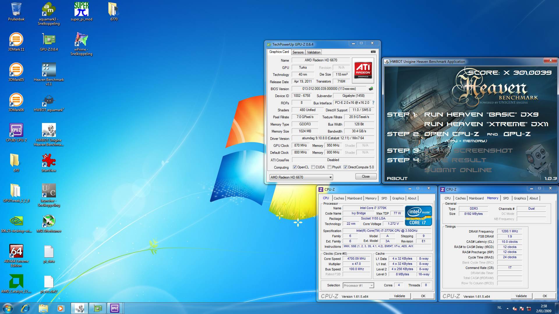
Task: Toggle OpenCL checkbox in GPU-Z
Action: (x=295, y=167)
